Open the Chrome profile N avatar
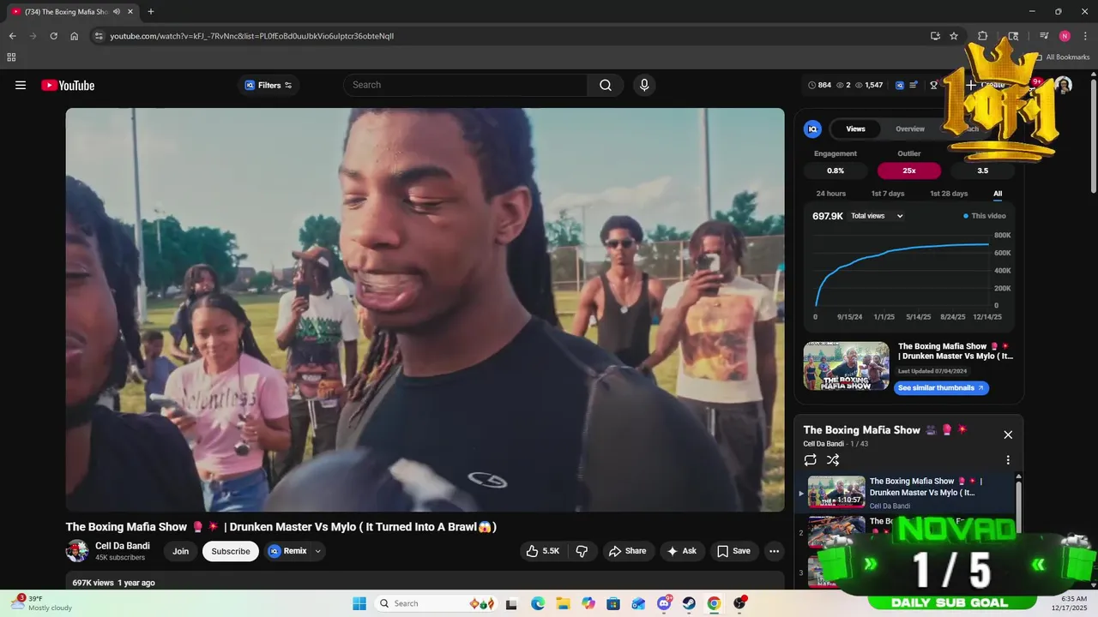The height and width of the screenshot is (617, 1098). [1065, 36]
